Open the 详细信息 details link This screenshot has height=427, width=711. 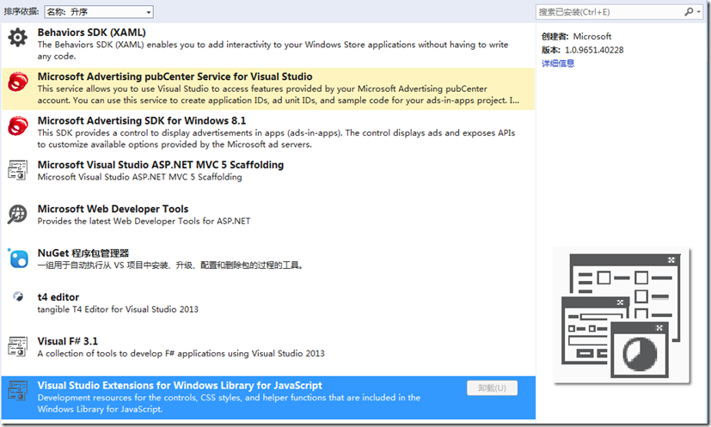(558, 64)
